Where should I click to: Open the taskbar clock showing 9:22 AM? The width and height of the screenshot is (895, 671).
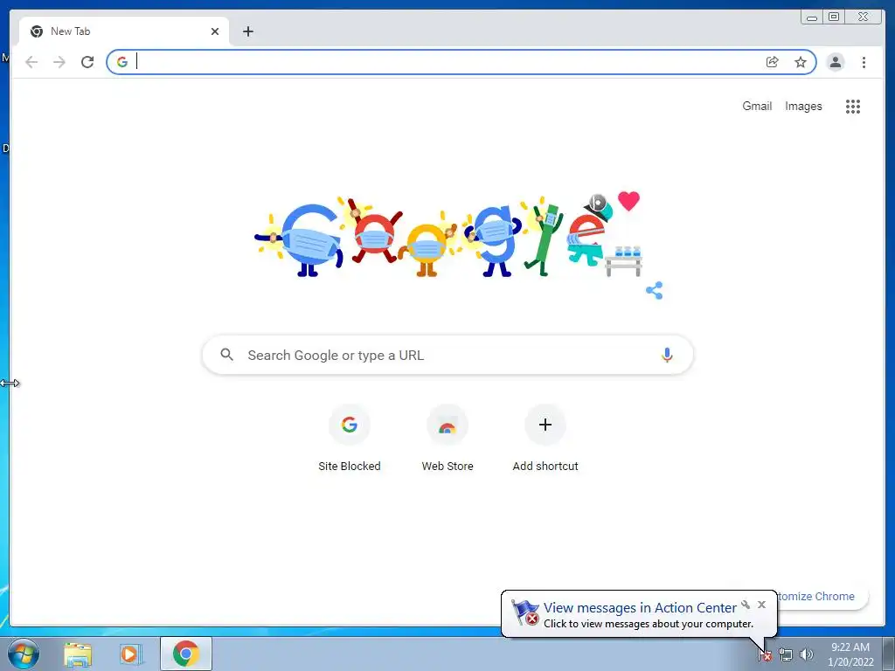[850, 654]
